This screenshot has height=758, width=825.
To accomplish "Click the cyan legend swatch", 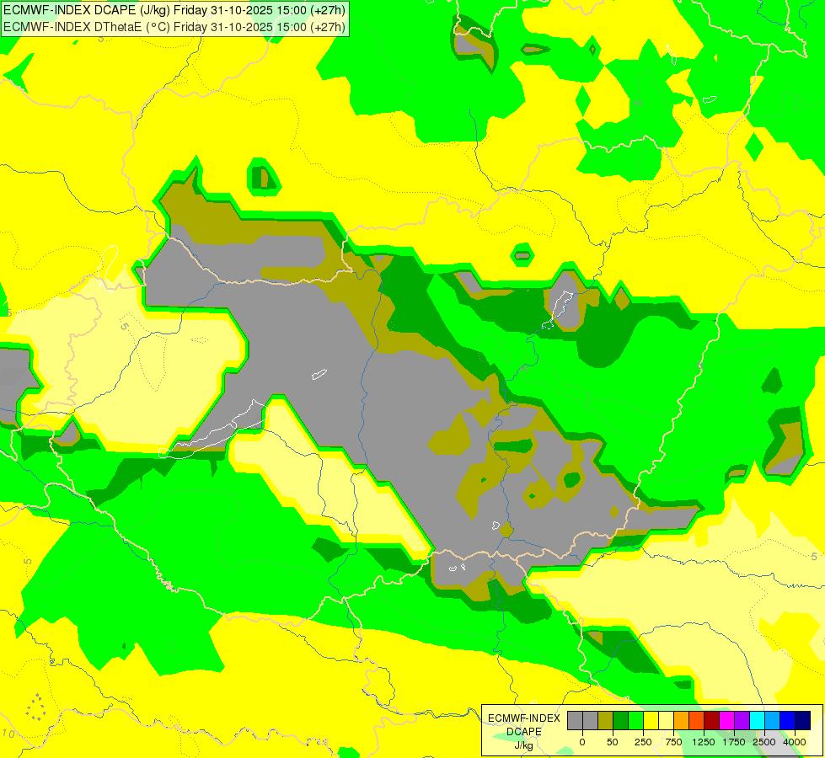I will 757,720.
